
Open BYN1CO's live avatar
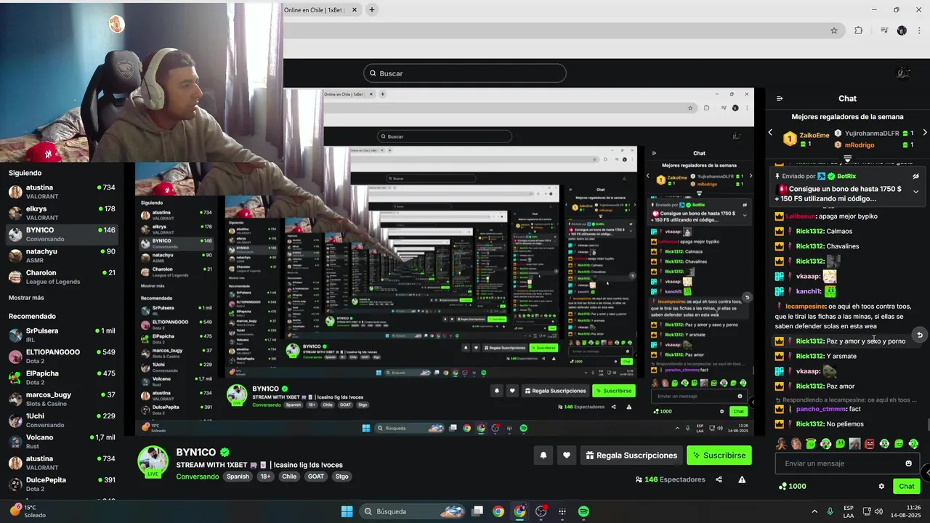pos(153,462)
